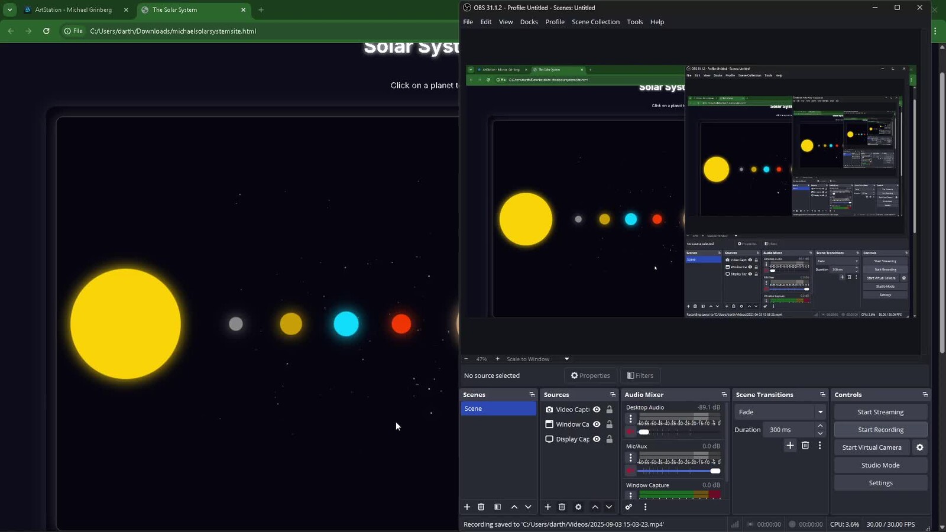Toggle visibility of Video Capture source
The image size is (946, 532).
(597, 410)
